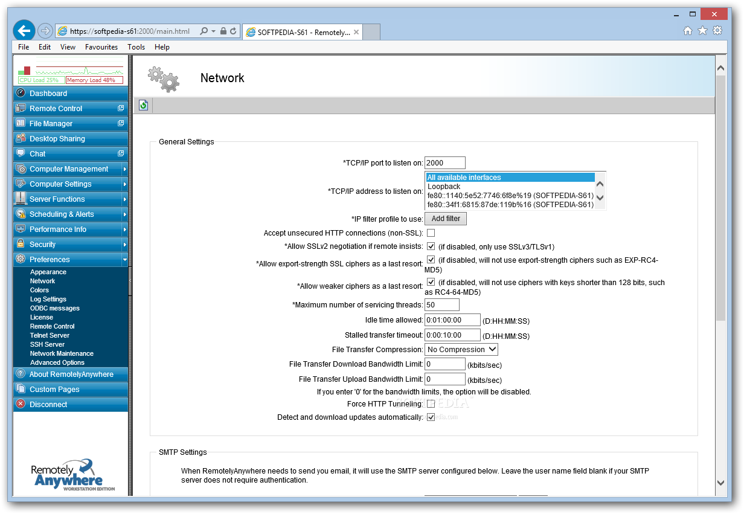Click the Scheduling & Alerts icon
Screen dimensions: 744x514
click(21, 214)
